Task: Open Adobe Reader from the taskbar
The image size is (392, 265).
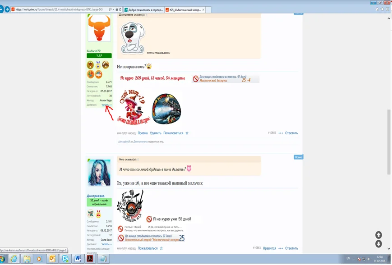Action: pyautogui.click(x=89, y=259)
